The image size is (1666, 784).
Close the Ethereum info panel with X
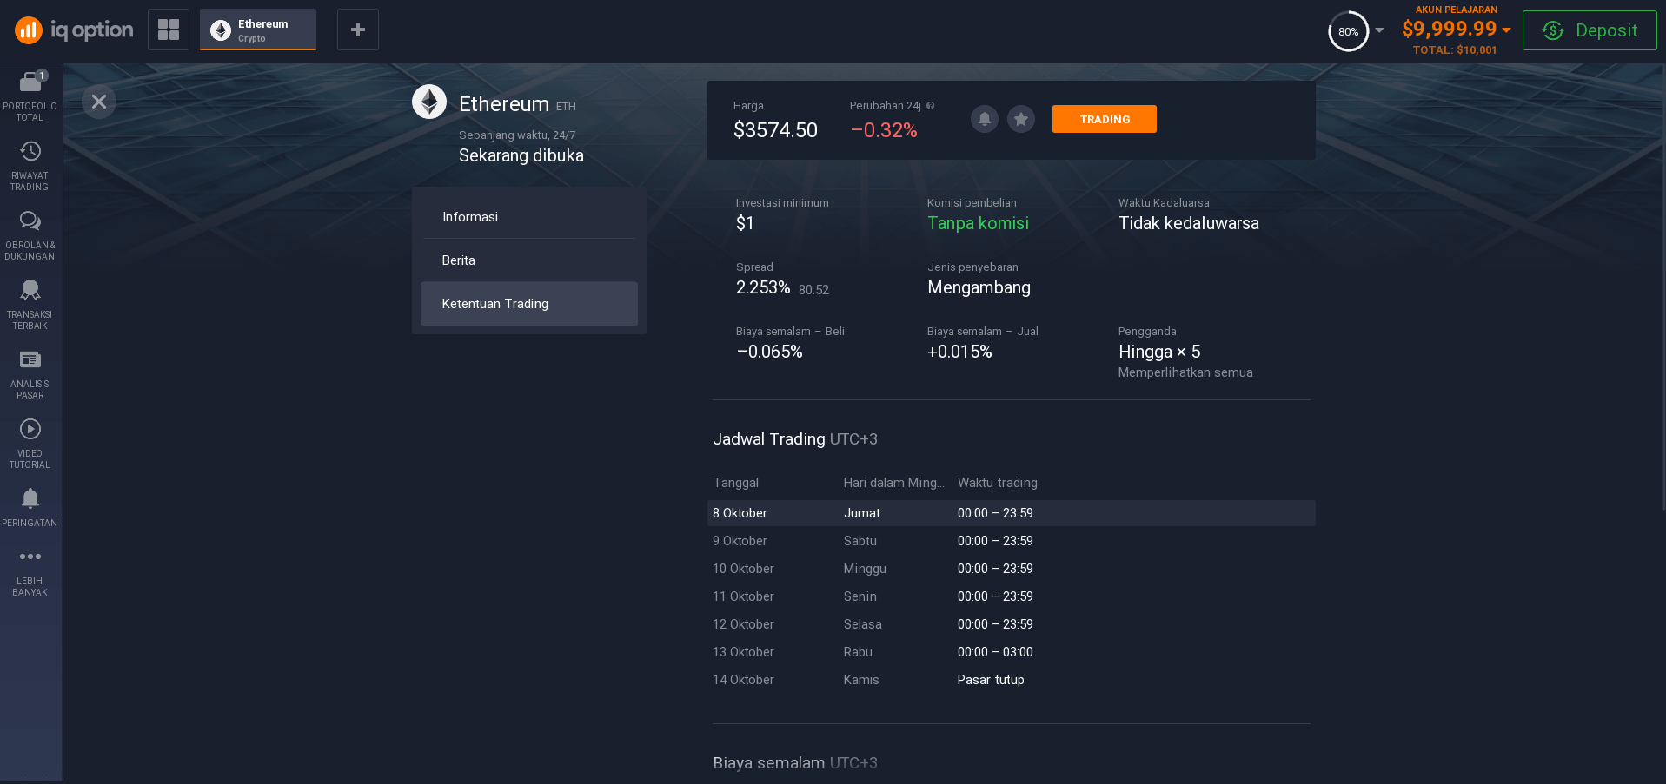tap(99, 102)
